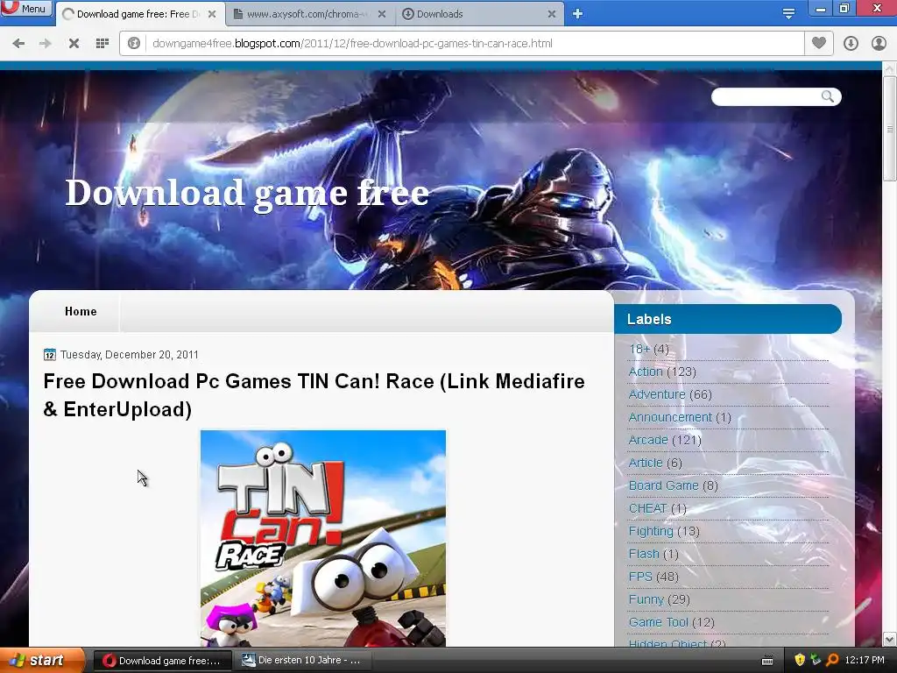The width and height of the screenshot is (897, 673).
Task: Open the Article label link
Action: pos(646,463)
